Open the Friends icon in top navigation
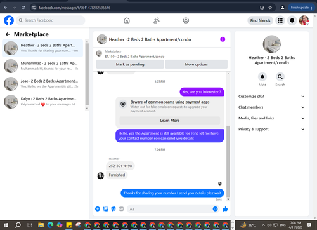Image resolution: width=317 pixels, height=230 pixels. (157, 20)
